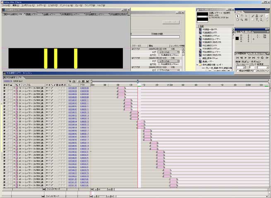The width and height of the screenshot is (271, 198).
Task: Click layer 19 pink label color swatch
Action: (x=17, y=88)
